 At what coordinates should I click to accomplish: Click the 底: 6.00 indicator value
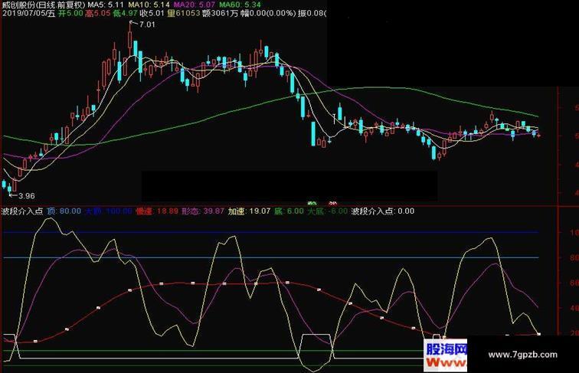click(289, 211)
